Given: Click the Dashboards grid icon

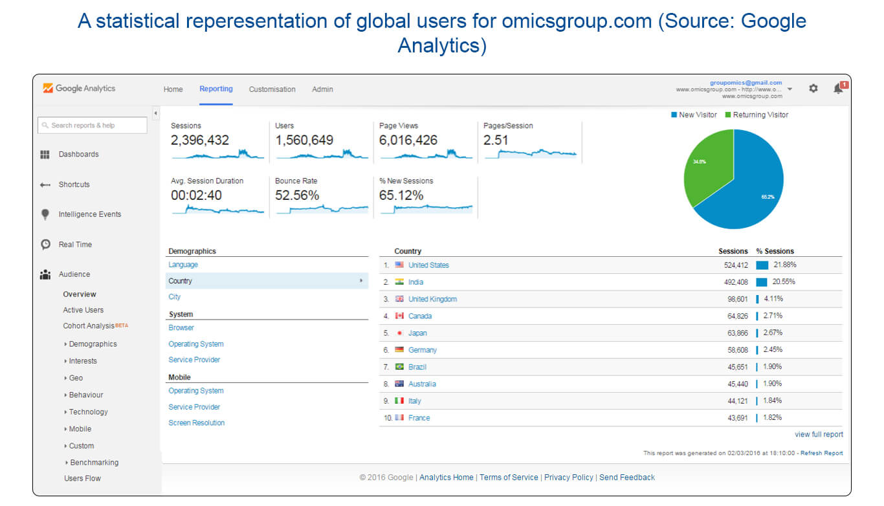Looking at the screenshot, I should pyautogui.click(x=45, y=155).
